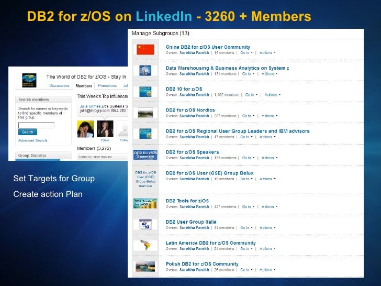Open Go to dropdown for DB2 Tools for z/OS

248,207
